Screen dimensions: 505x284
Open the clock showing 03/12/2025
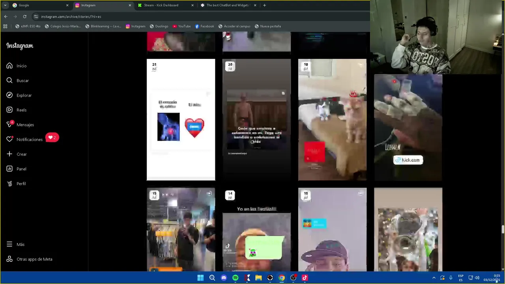point(492,278)
